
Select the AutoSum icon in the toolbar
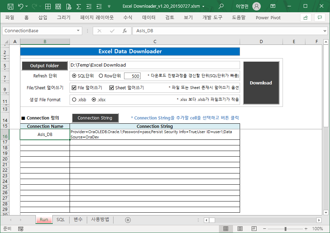click(x=78, y=6)
